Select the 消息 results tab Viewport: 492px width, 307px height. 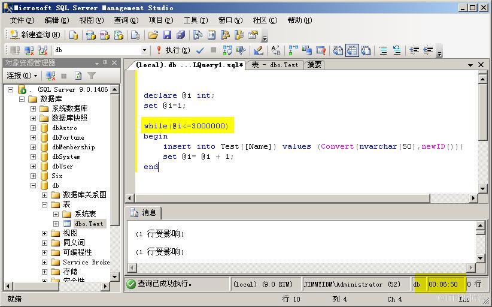[x=144, y=213]
